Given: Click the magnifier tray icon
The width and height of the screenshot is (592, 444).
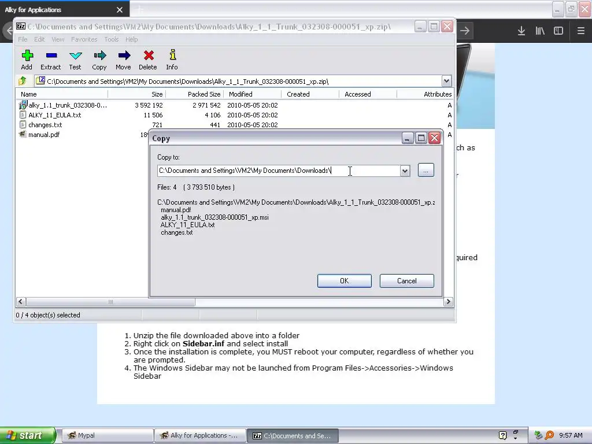Looking at the screenshot, I should [549, 436].
